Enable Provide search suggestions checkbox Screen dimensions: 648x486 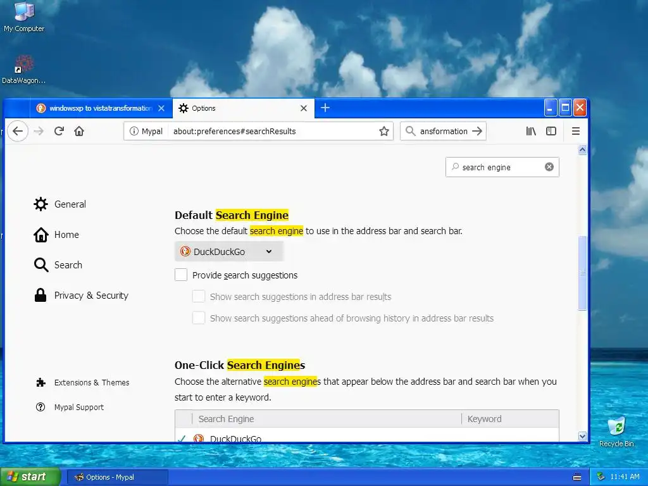pyautogui.click(x=181, y=275)
